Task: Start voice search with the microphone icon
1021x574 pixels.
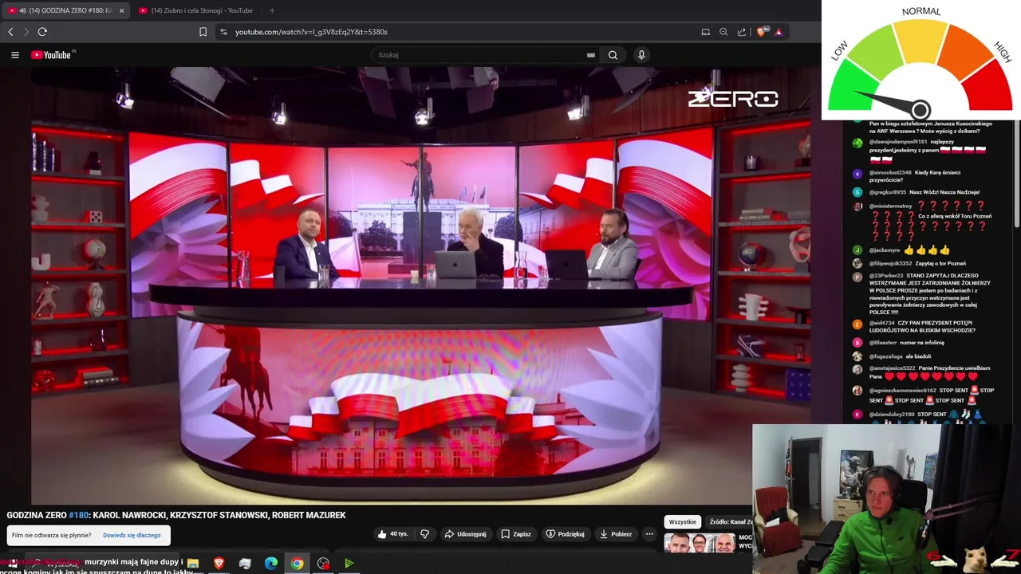Action: point(641,55)
